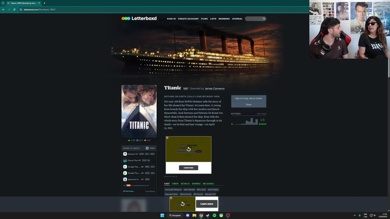390x219 pixels.
Task: Go to MEMBERS in the header
Action: [x=224, y=19]
